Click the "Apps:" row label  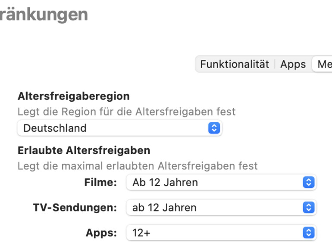tap(101, 233)
